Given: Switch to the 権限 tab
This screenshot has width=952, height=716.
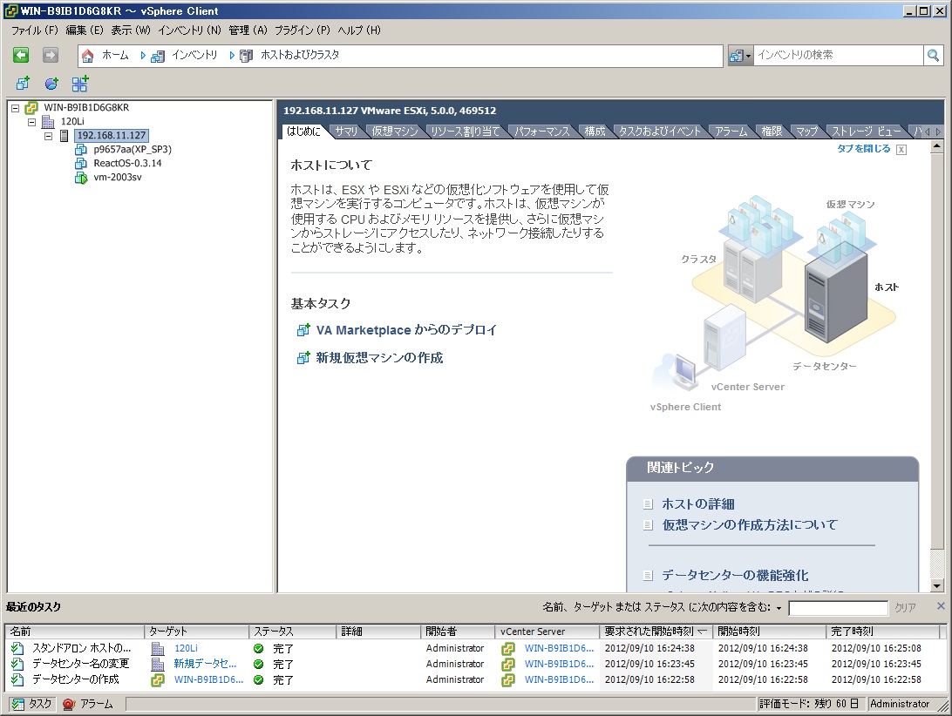Looking at the screenshot, I should point(772,131).
